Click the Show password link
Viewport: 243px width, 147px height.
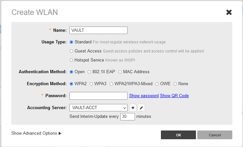[x=144, y=96]
